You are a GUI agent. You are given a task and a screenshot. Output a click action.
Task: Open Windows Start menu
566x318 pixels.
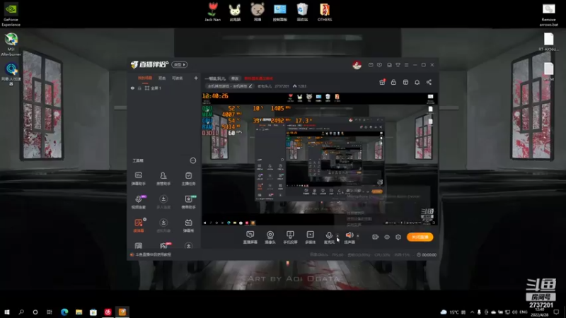(7, 312)
